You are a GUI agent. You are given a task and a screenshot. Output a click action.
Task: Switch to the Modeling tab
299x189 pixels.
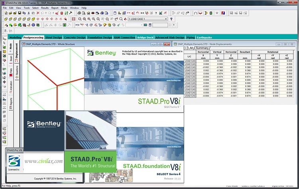click(x=15, y=37)
